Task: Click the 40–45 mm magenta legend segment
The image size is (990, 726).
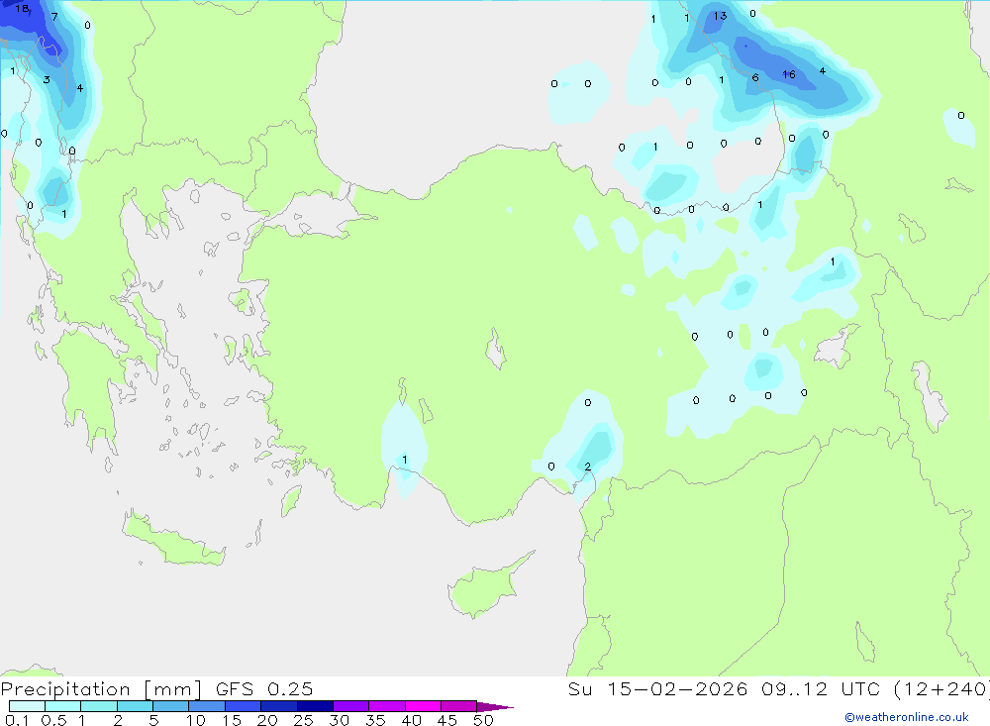Action: point(423,706)
